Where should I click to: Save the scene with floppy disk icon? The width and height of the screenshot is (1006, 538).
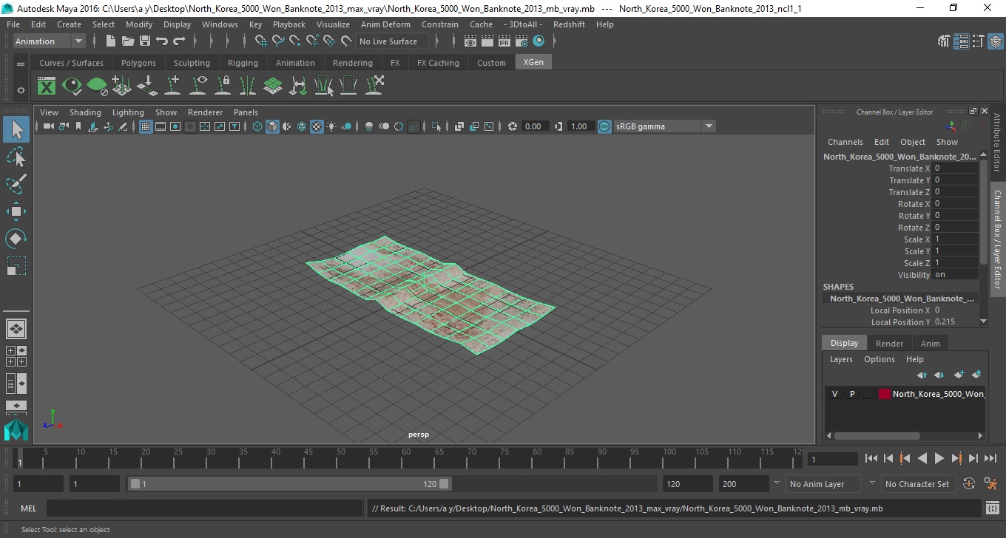(145, 41)
